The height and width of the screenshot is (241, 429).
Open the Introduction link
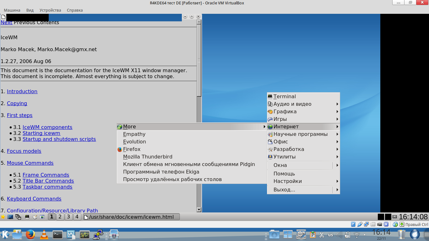(x=22, y=92)
